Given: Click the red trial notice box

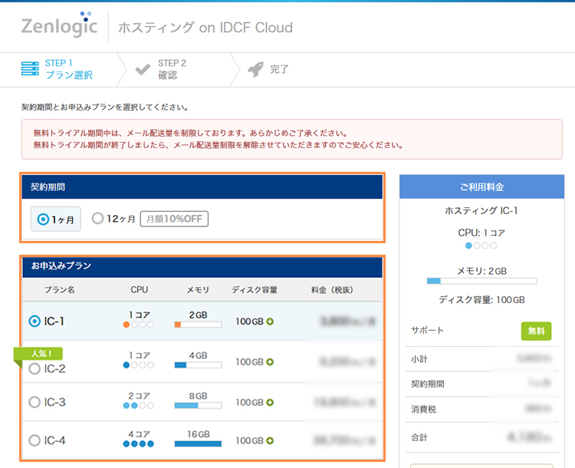Looking at the screenshot, I should point(292,139).
